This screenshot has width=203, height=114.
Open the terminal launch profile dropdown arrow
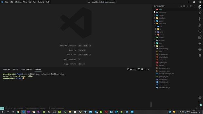click(136, 69)
